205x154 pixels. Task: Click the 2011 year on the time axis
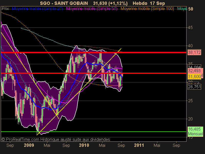[139, 145]
